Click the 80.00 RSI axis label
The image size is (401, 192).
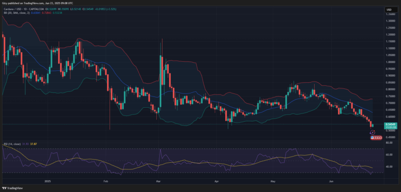click(x=390, y=143)
